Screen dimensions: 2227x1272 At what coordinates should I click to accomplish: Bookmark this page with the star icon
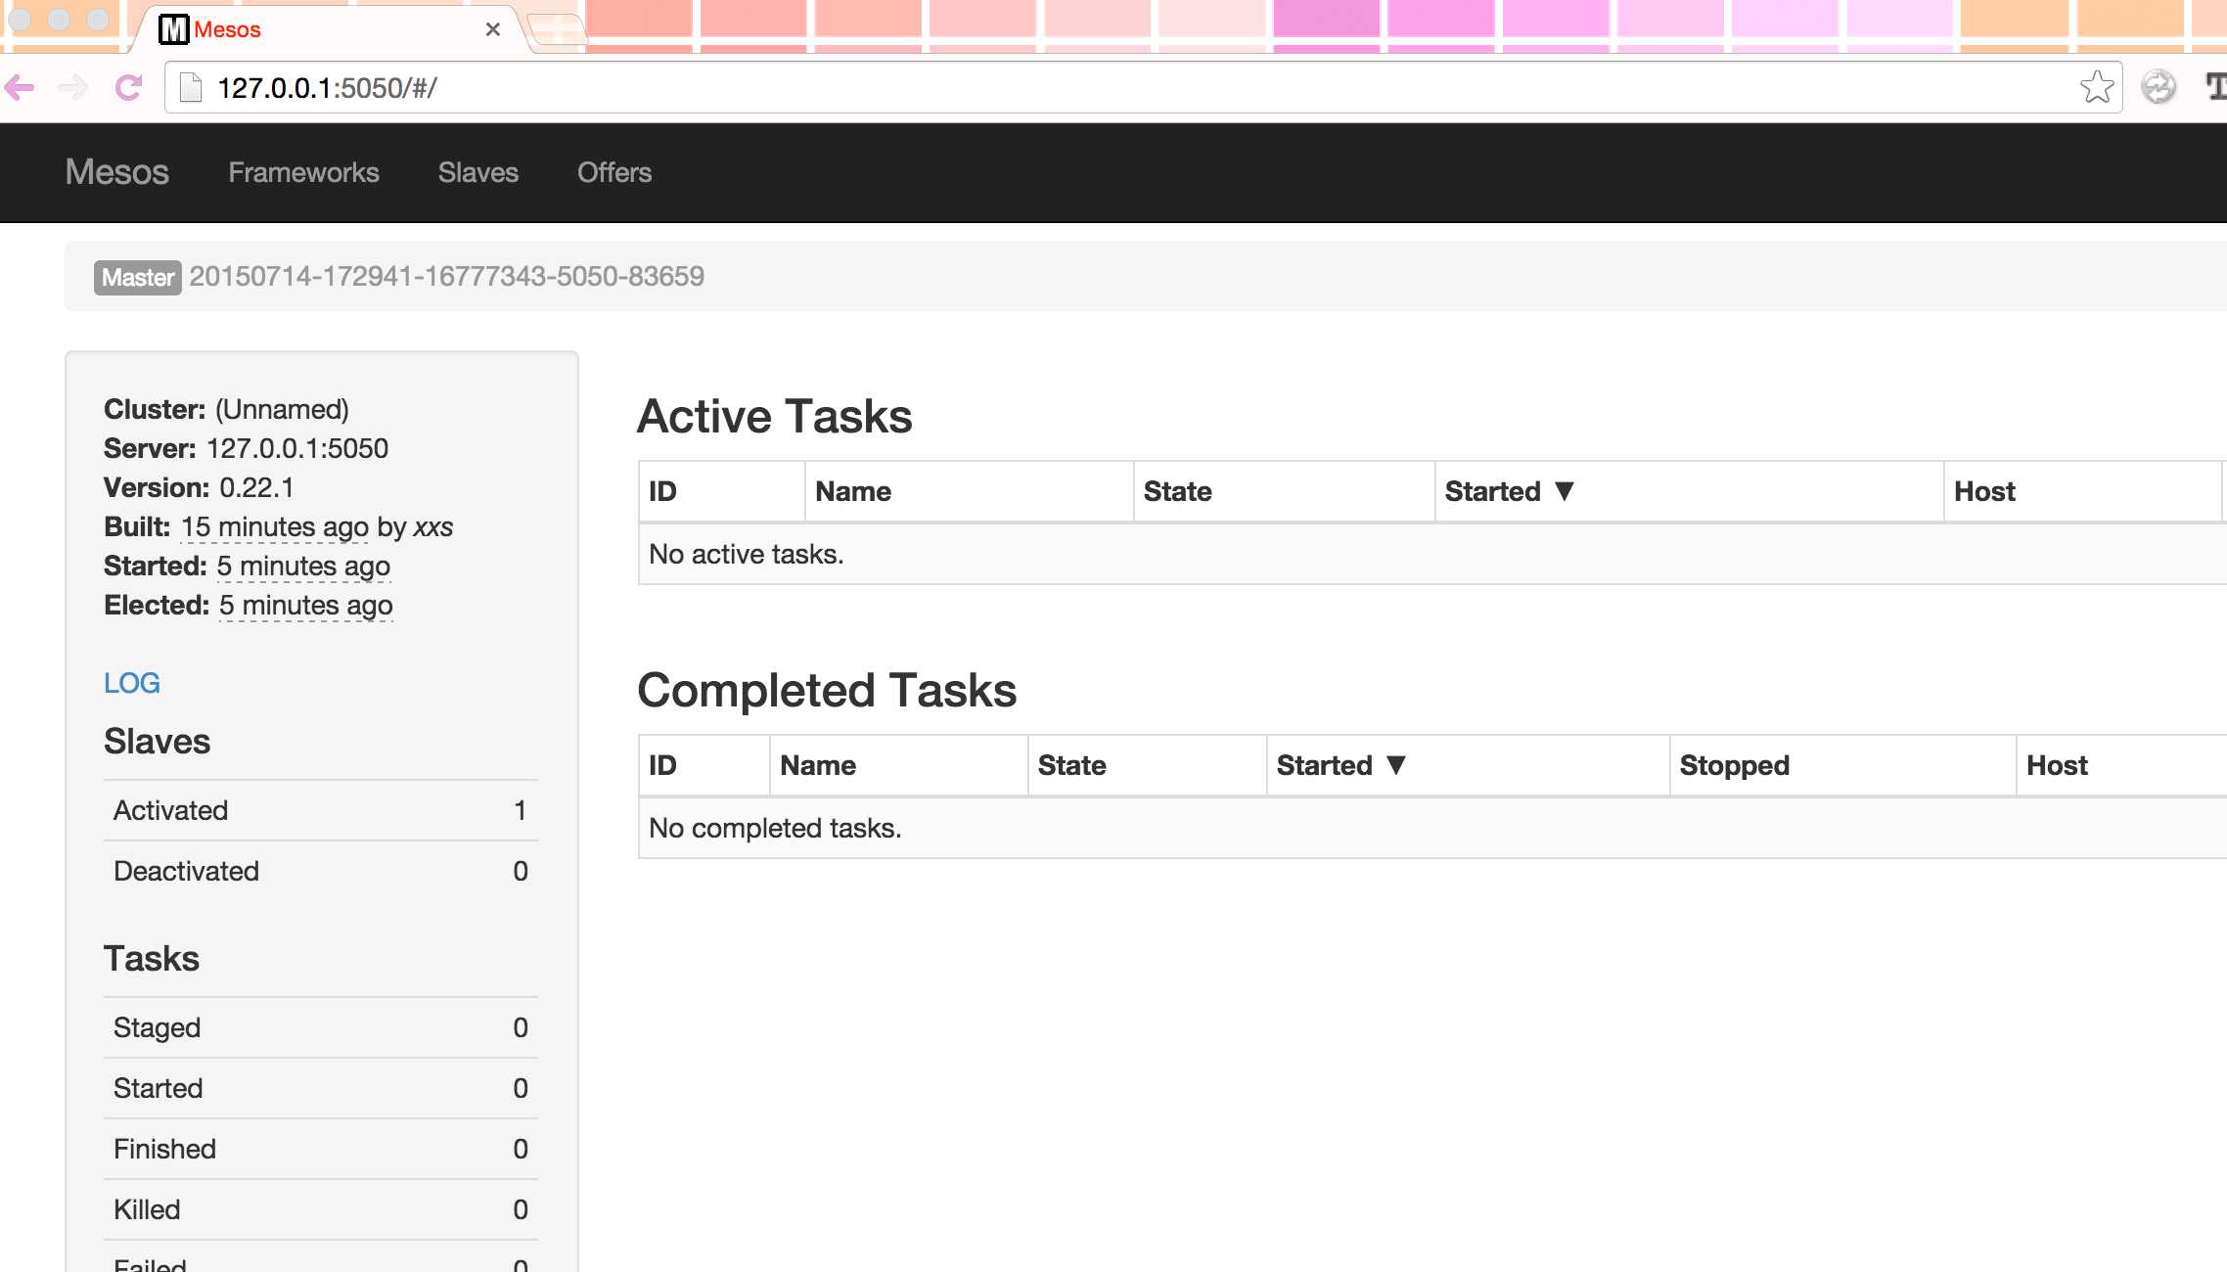point(2096,88)
